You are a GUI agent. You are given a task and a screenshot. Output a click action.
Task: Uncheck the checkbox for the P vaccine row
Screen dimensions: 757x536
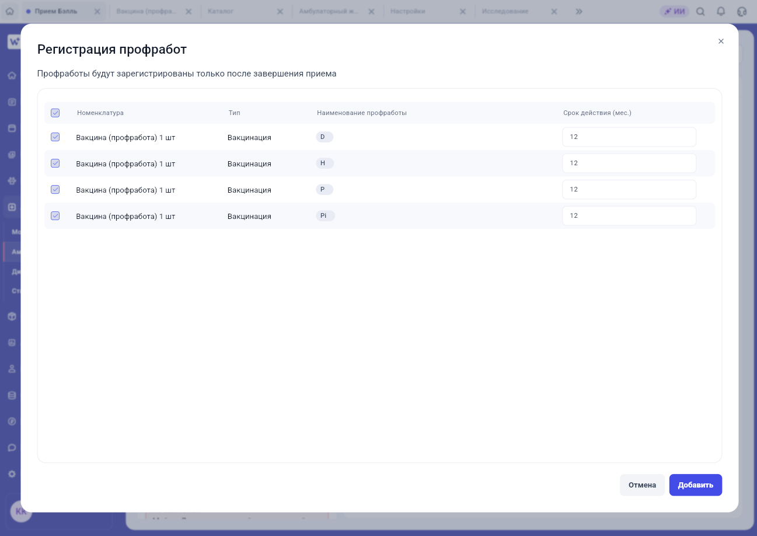(x=55, y=190)
